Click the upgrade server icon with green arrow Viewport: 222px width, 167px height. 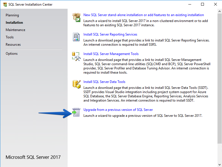[76, 112]
